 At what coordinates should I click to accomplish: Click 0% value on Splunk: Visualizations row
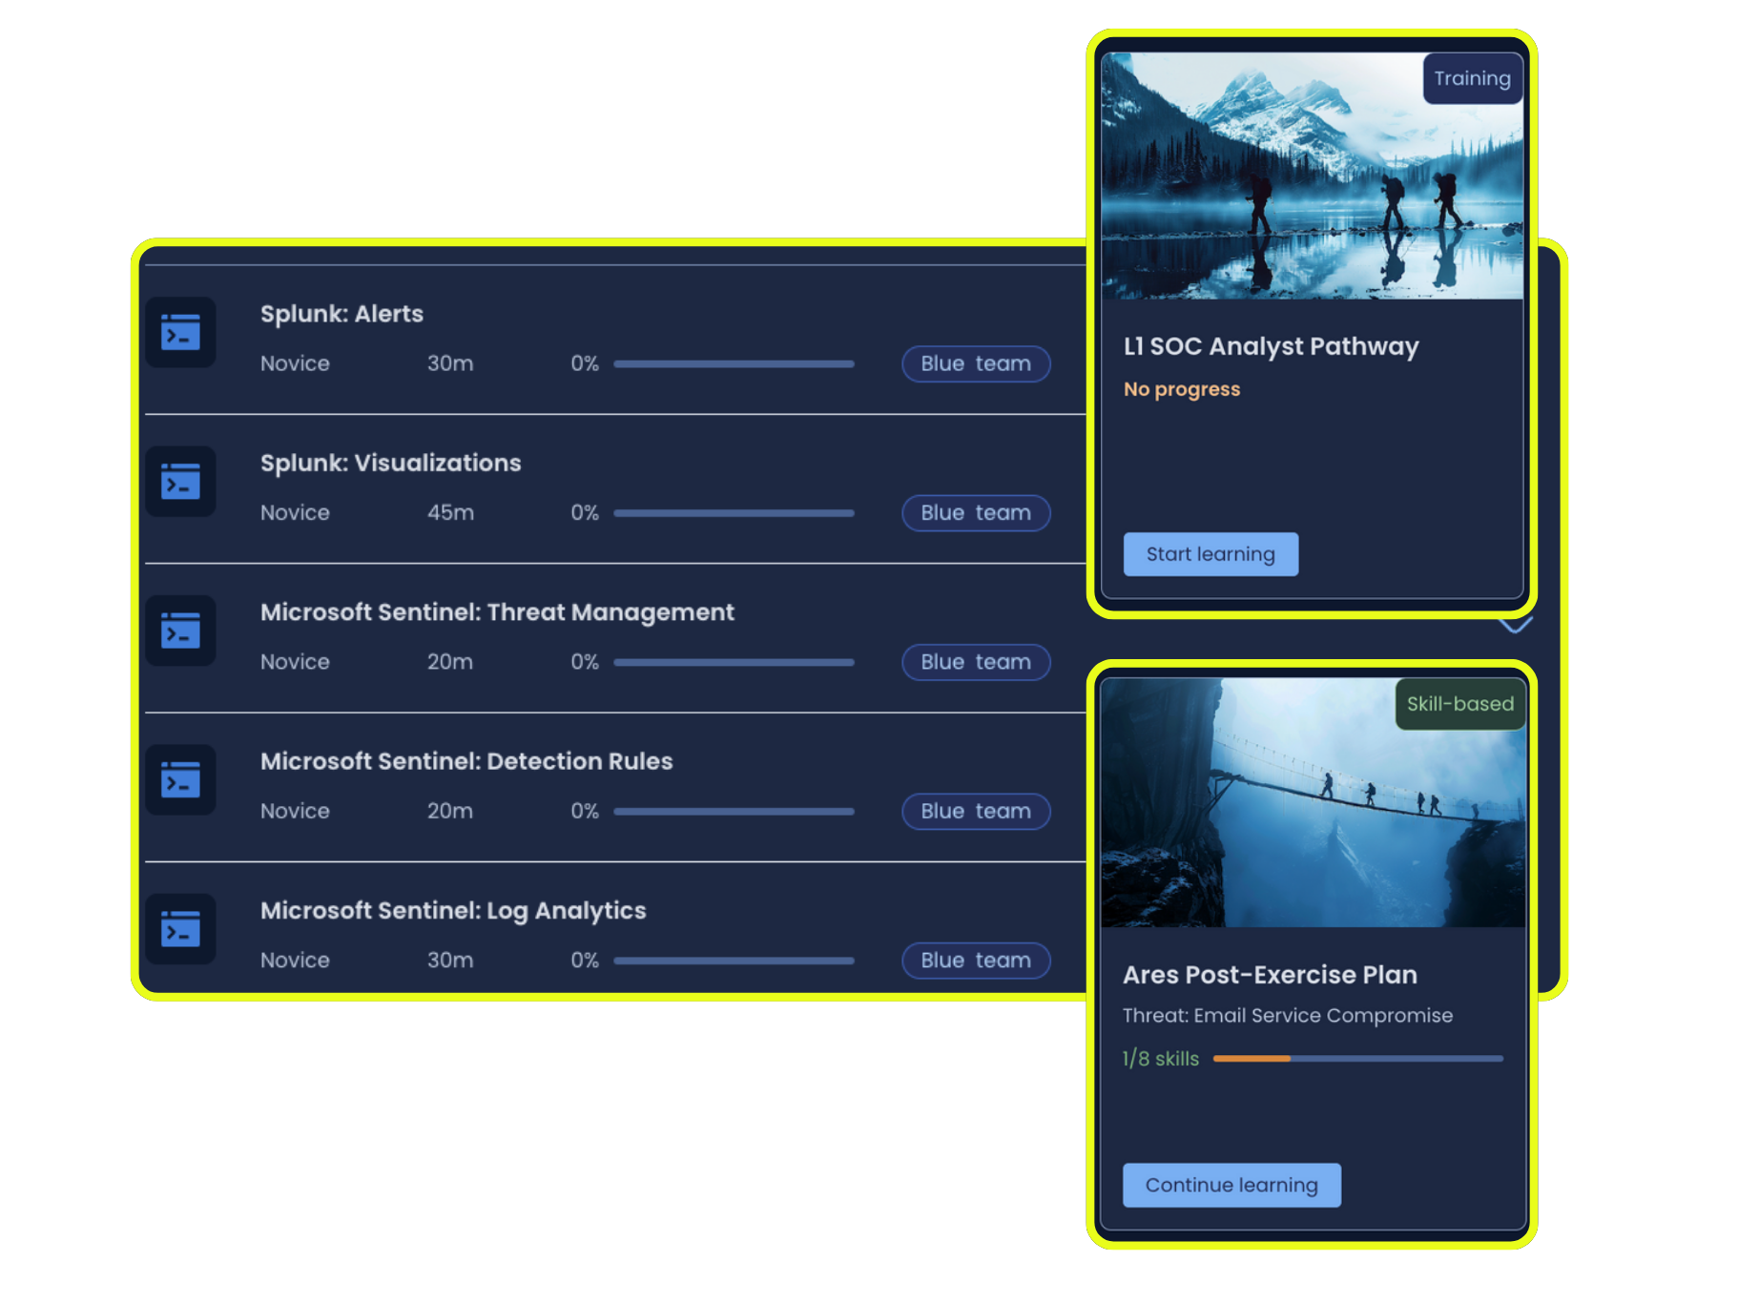(x=585, y=513)
